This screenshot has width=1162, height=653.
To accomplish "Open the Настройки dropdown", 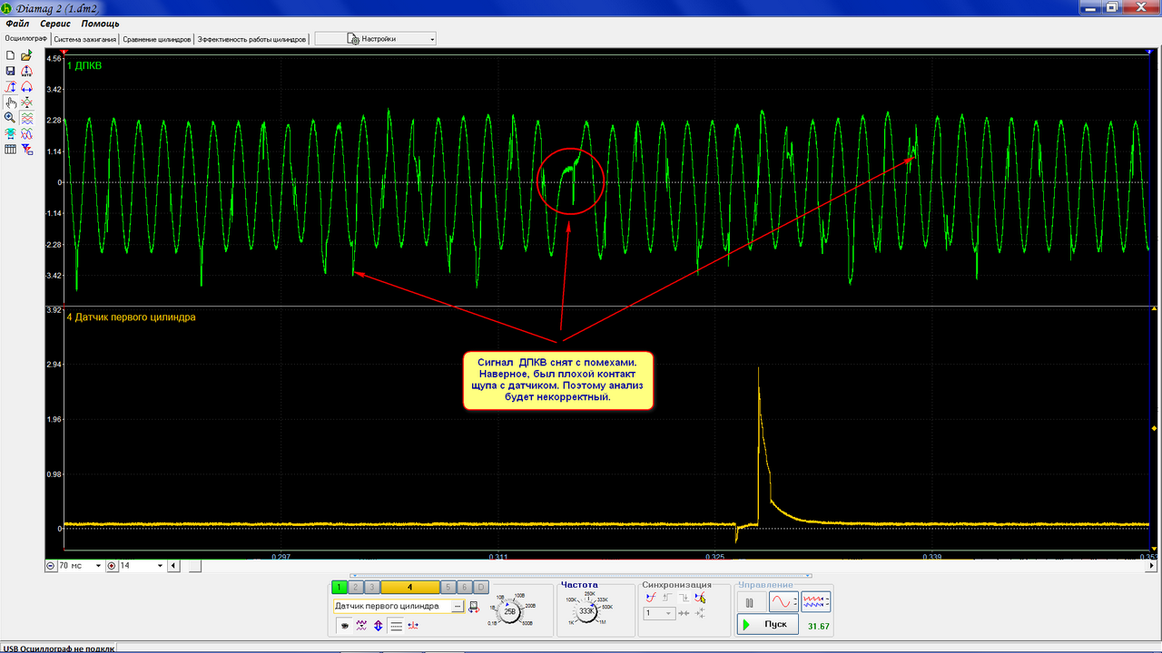I will coord(376,39).
